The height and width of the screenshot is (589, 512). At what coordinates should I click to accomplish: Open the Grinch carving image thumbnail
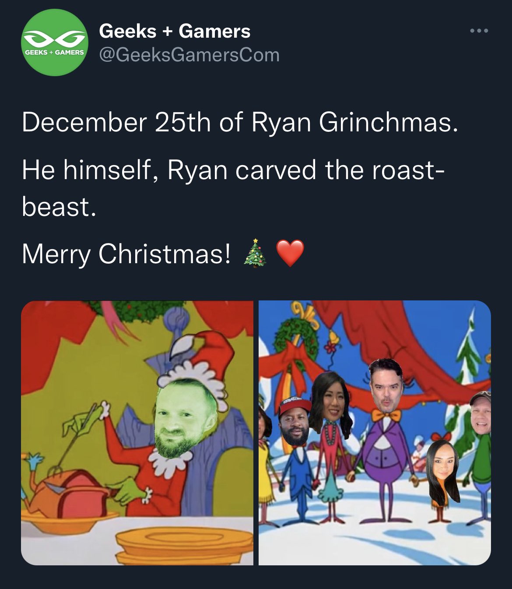(137, 433)
